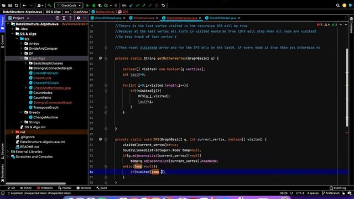354x199 pixels.
Task: Collapse the DS & Algo module
Action: pos(12,34)
